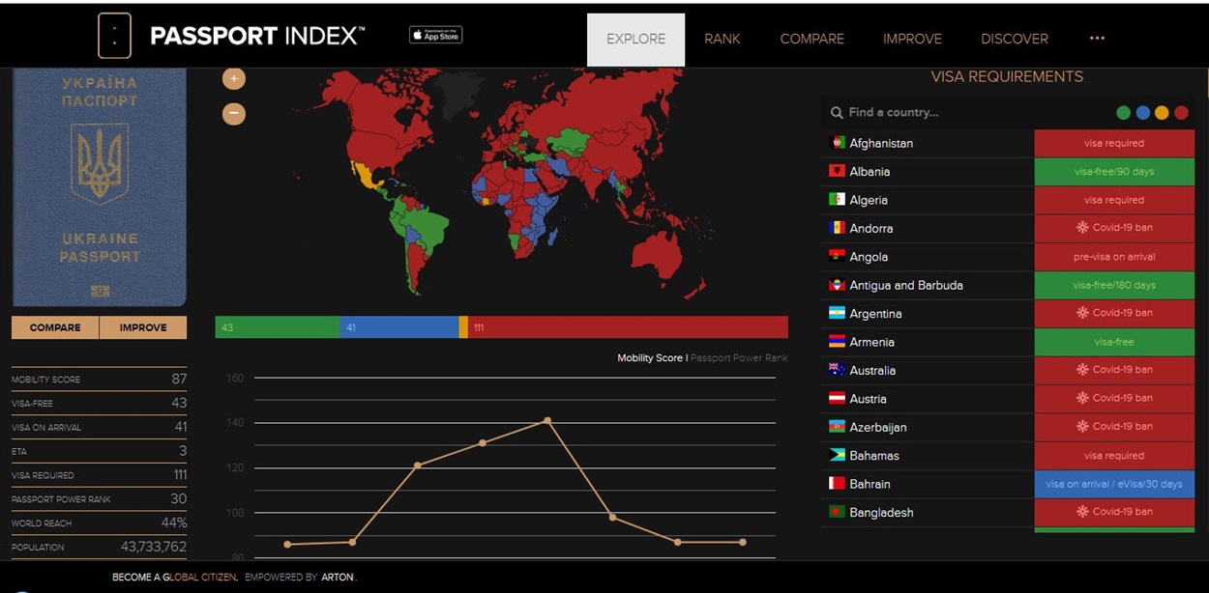Filter by blue visa-on-arrival dot
The width and height of the screenshot is (1209, 593).
[x=1142, y=113]
